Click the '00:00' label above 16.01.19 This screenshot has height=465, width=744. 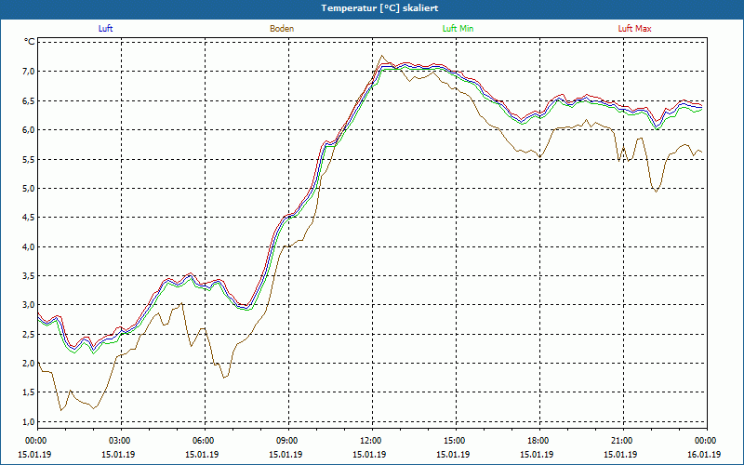pyautogui.click(x=707, y=441)
